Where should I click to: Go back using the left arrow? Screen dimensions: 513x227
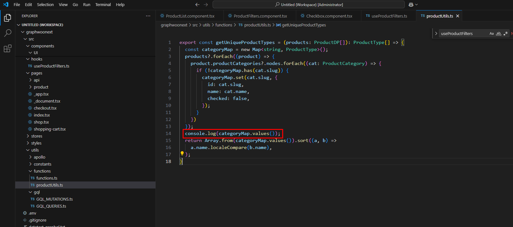(x=197, y=4)
